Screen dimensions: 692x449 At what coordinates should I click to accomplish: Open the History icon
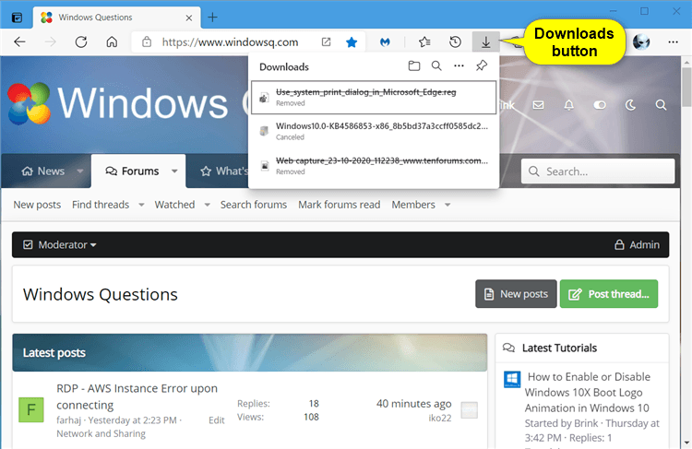[456, 41]
